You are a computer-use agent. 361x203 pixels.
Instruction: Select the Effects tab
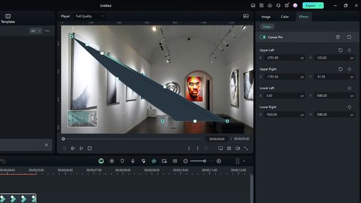tap(303, 17)
